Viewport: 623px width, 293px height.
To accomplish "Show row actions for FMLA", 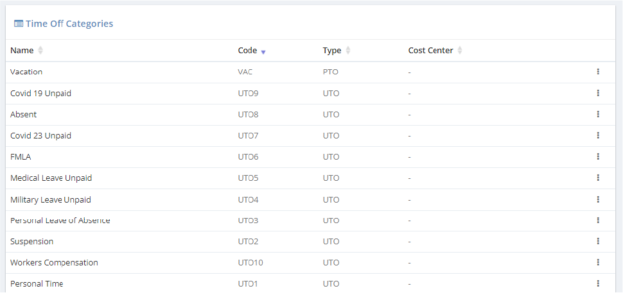I will 598,156.
